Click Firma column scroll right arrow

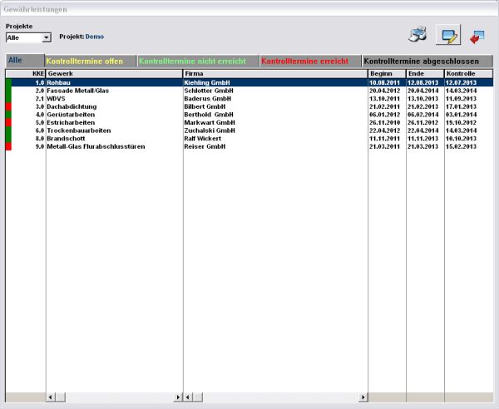363,397
